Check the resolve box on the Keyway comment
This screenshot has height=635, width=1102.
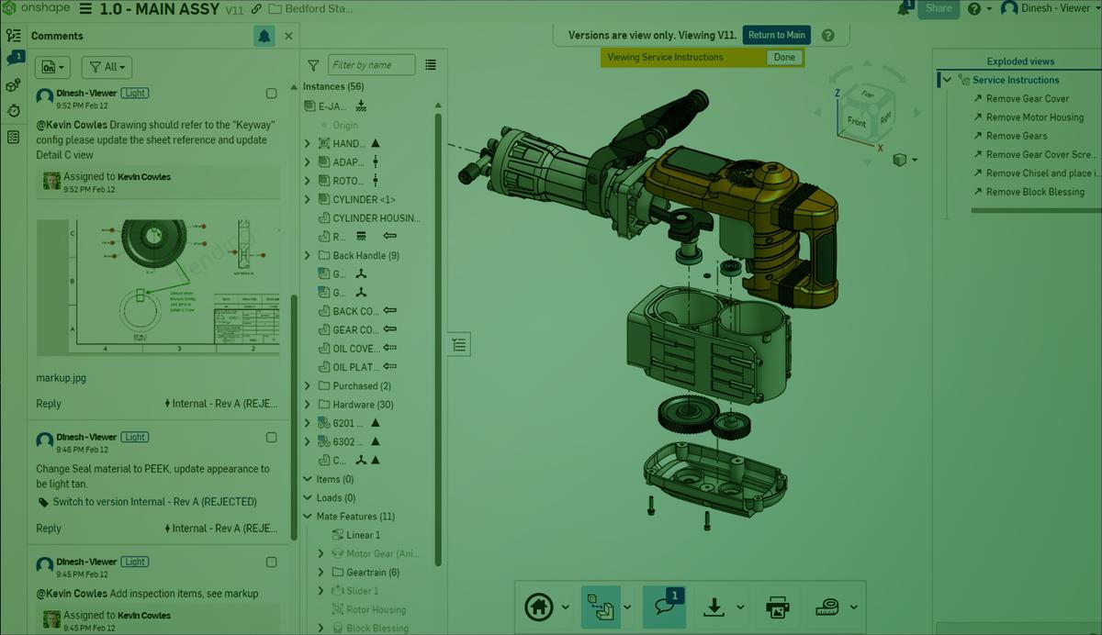pyautogui.click(x=271, y=93)
